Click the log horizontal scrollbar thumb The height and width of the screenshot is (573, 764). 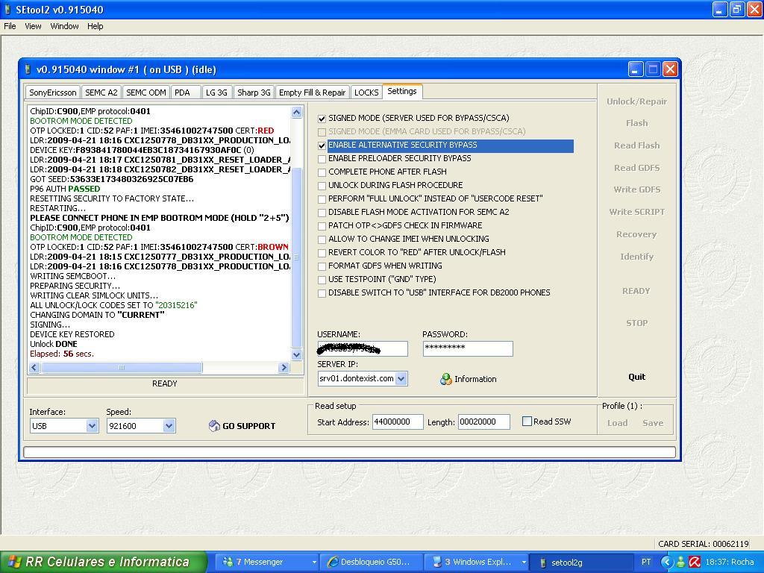coord(122,367)
